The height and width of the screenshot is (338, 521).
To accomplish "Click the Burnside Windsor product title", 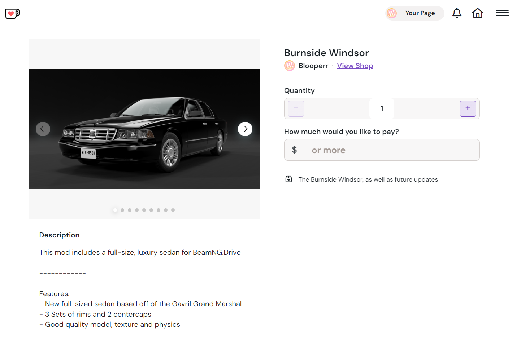I will click(326, 53).
